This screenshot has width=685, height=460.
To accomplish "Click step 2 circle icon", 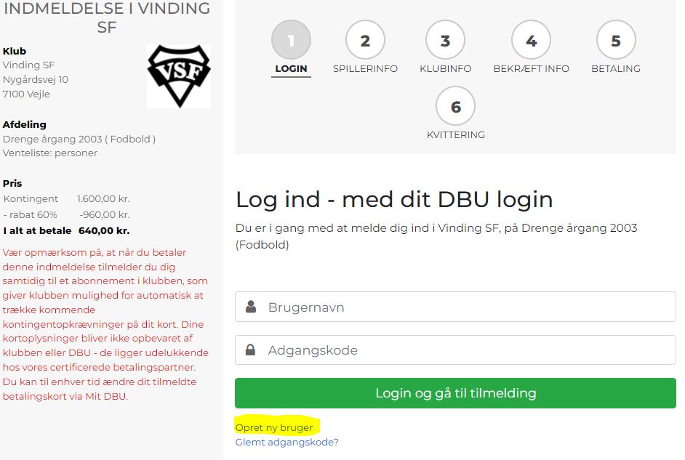I will 365,40.
